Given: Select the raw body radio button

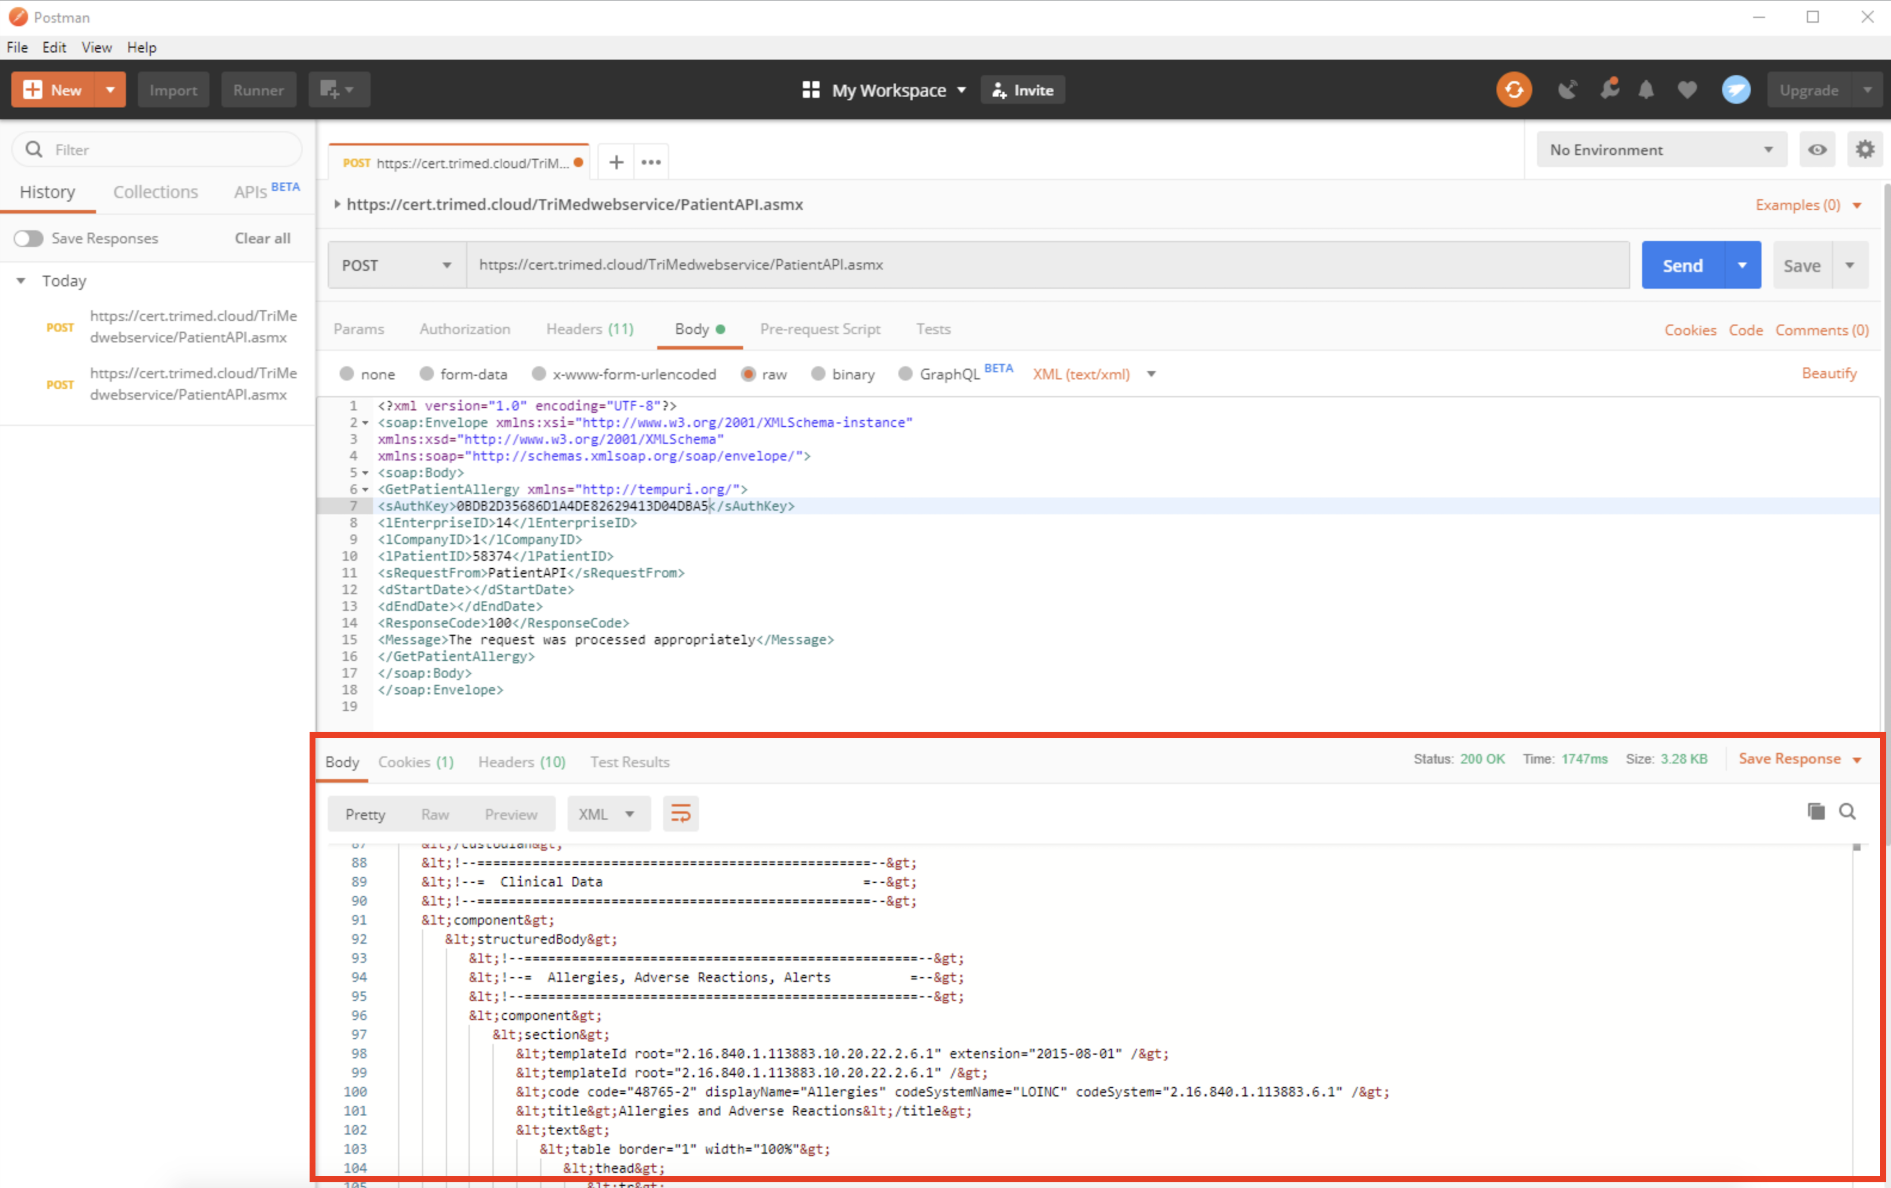Looking at the screenshot, I should coord(748,373).
